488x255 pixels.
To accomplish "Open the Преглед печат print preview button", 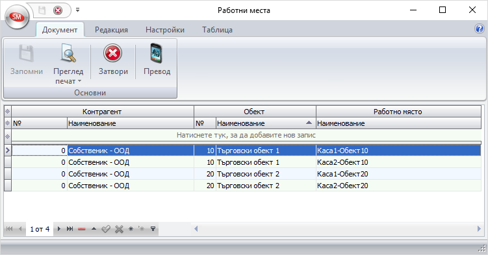I will click(68, 64).
